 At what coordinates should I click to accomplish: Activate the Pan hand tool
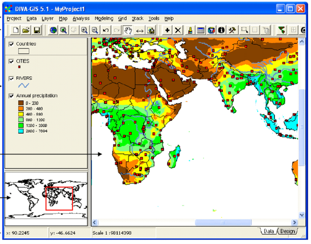[x=128, y=30]
